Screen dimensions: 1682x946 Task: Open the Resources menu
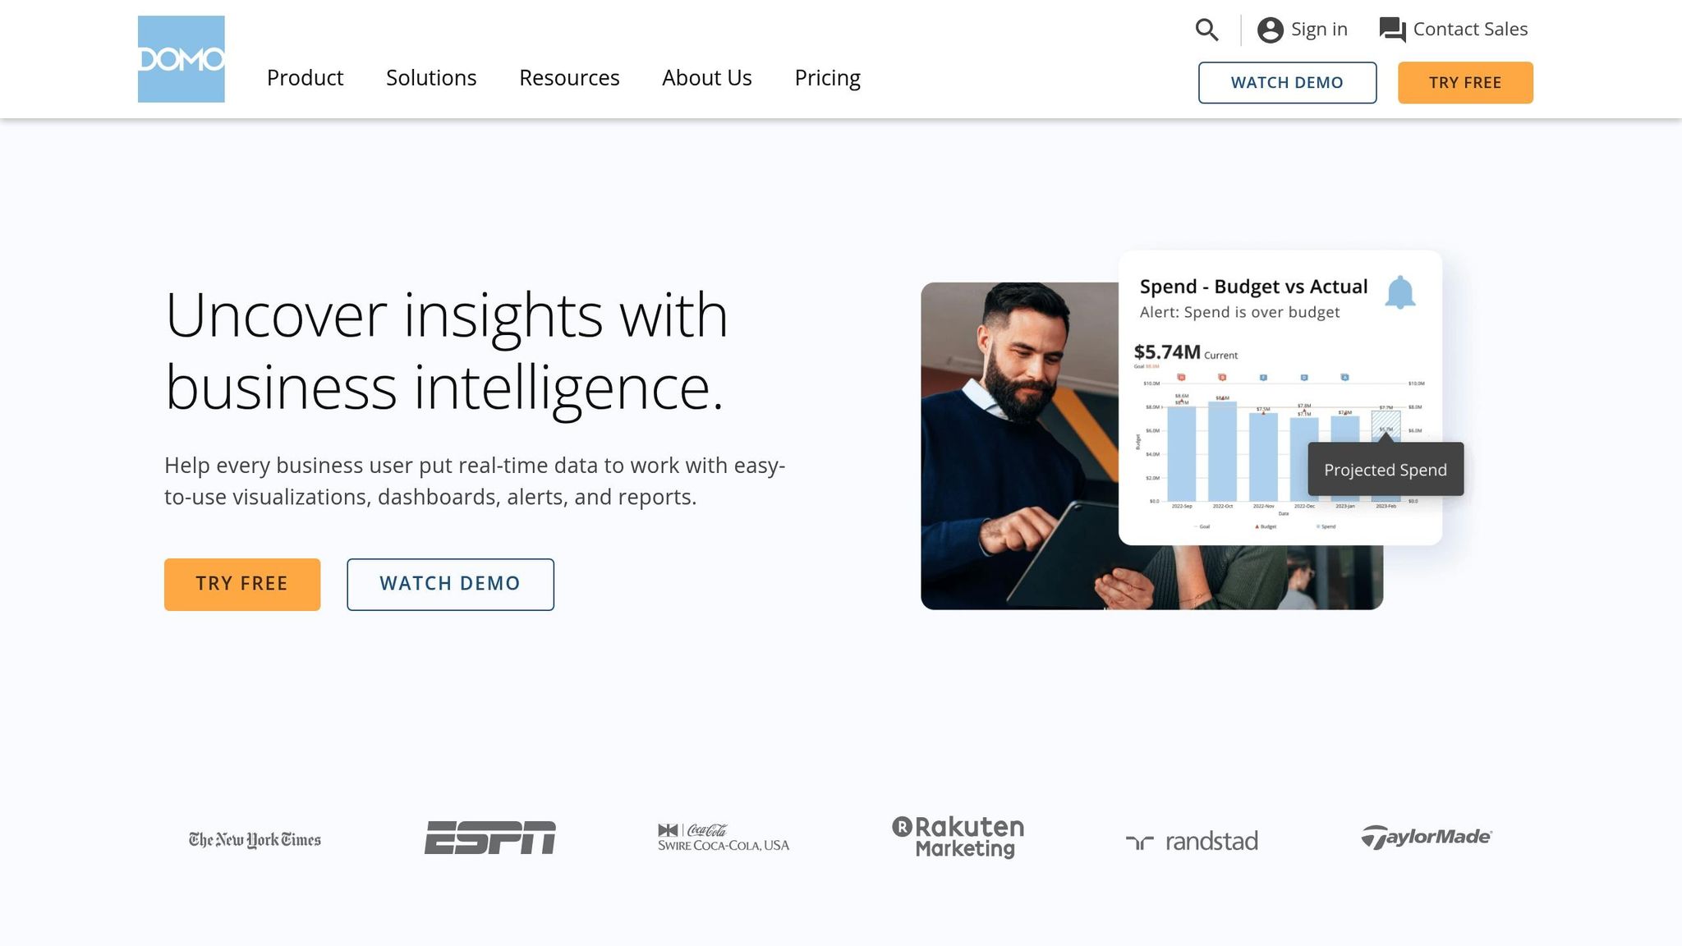point(569,78)
